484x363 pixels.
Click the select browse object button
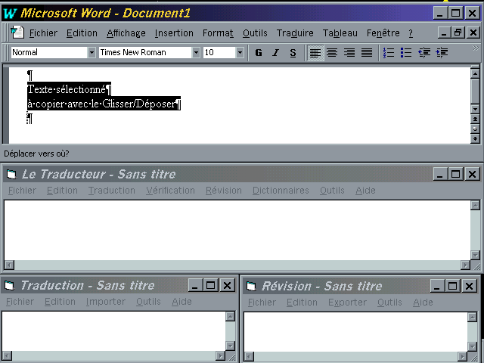(475, 129)
